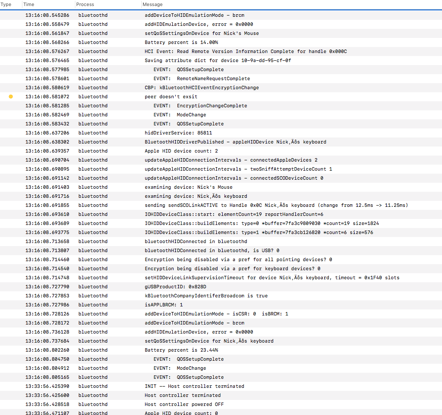Select 'setHIDDeviceLinkSupervisionTimeout' log message
442x415 pixels.
coord(272,278)
